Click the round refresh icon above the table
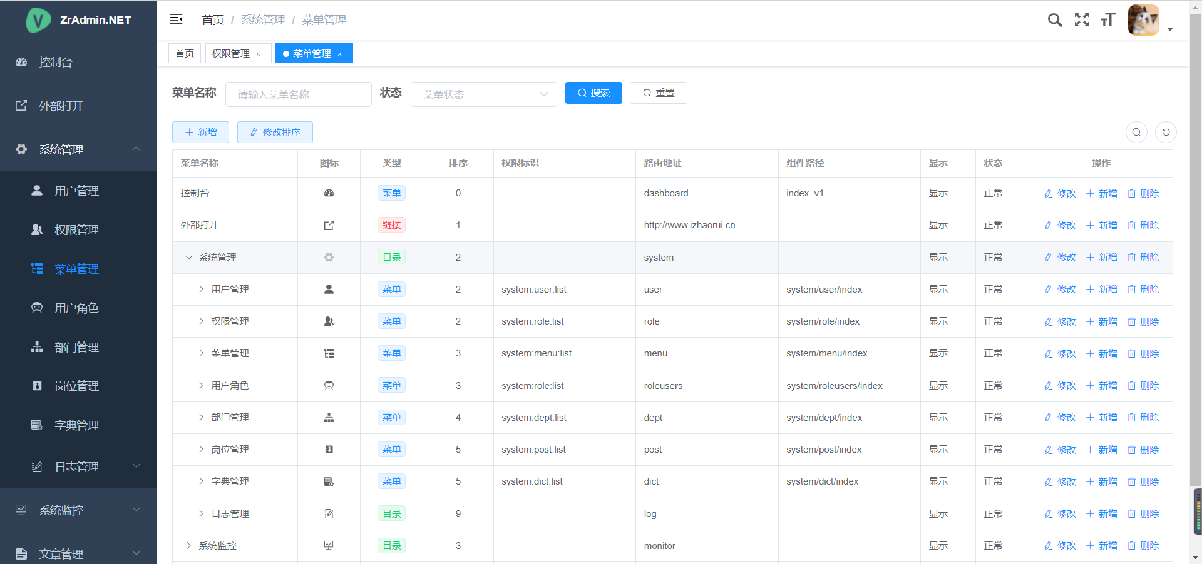 pos(1166,132)
